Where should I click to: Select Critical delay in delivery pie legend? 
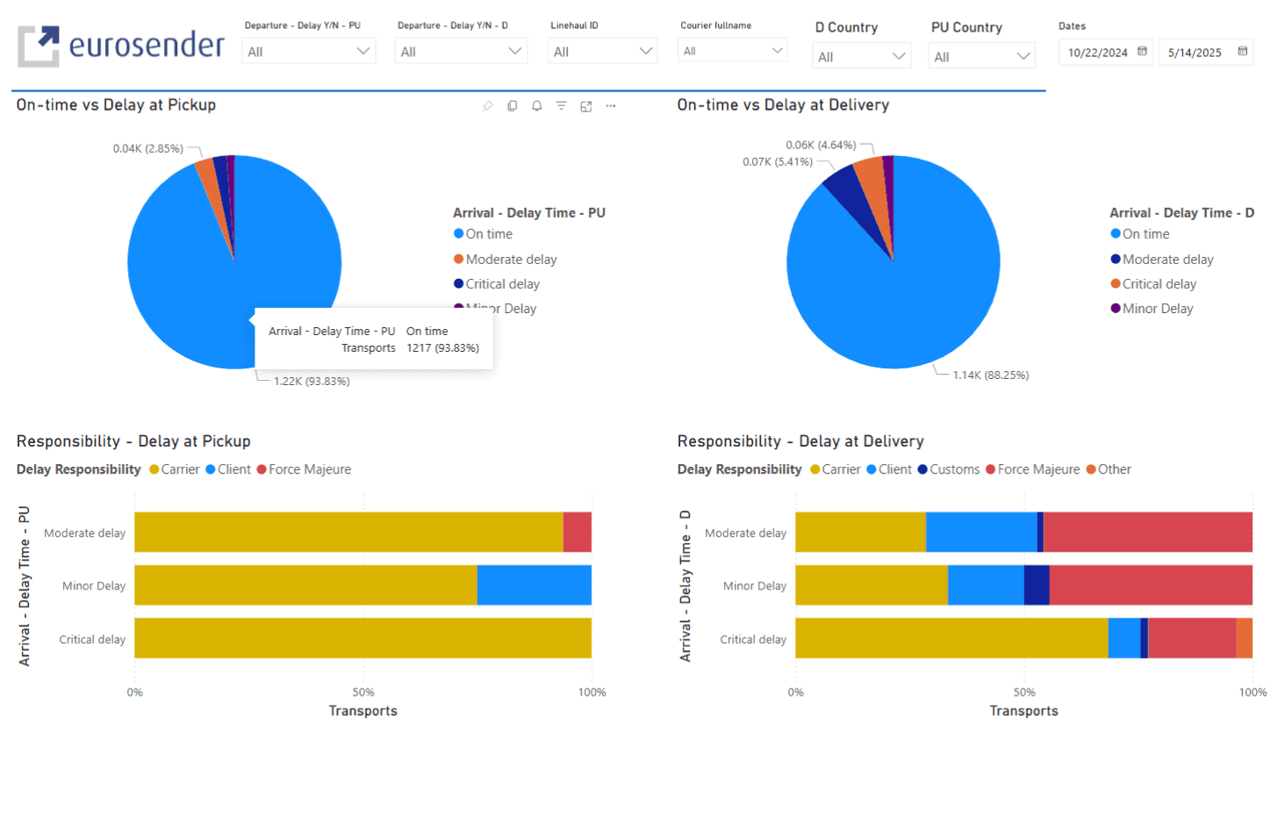point(1153,284)
